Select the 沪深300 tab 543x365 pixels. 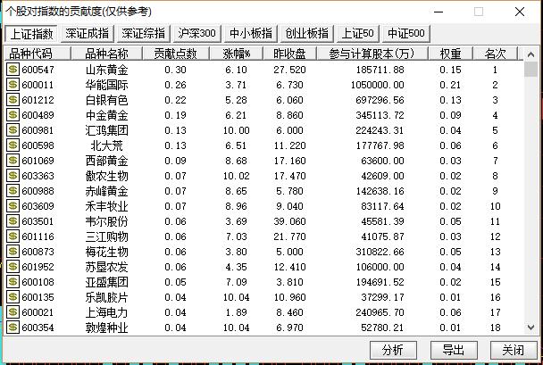coord(196,34)
